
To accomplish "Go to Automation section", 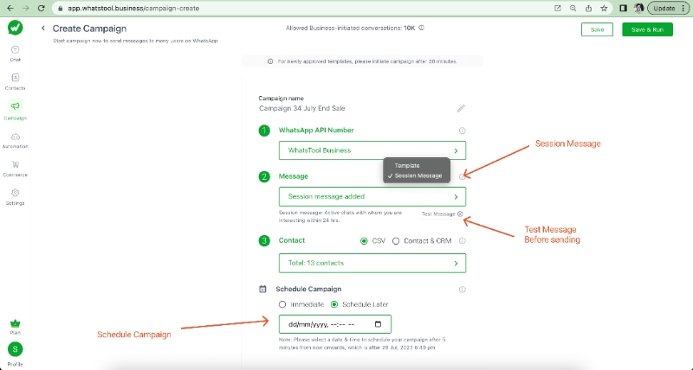I will 16,139.
